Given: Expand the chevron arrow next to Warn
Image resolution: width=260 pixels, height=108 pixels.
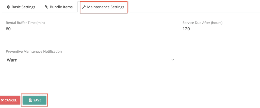Looking at the screenshot, I should pos(173,60).
